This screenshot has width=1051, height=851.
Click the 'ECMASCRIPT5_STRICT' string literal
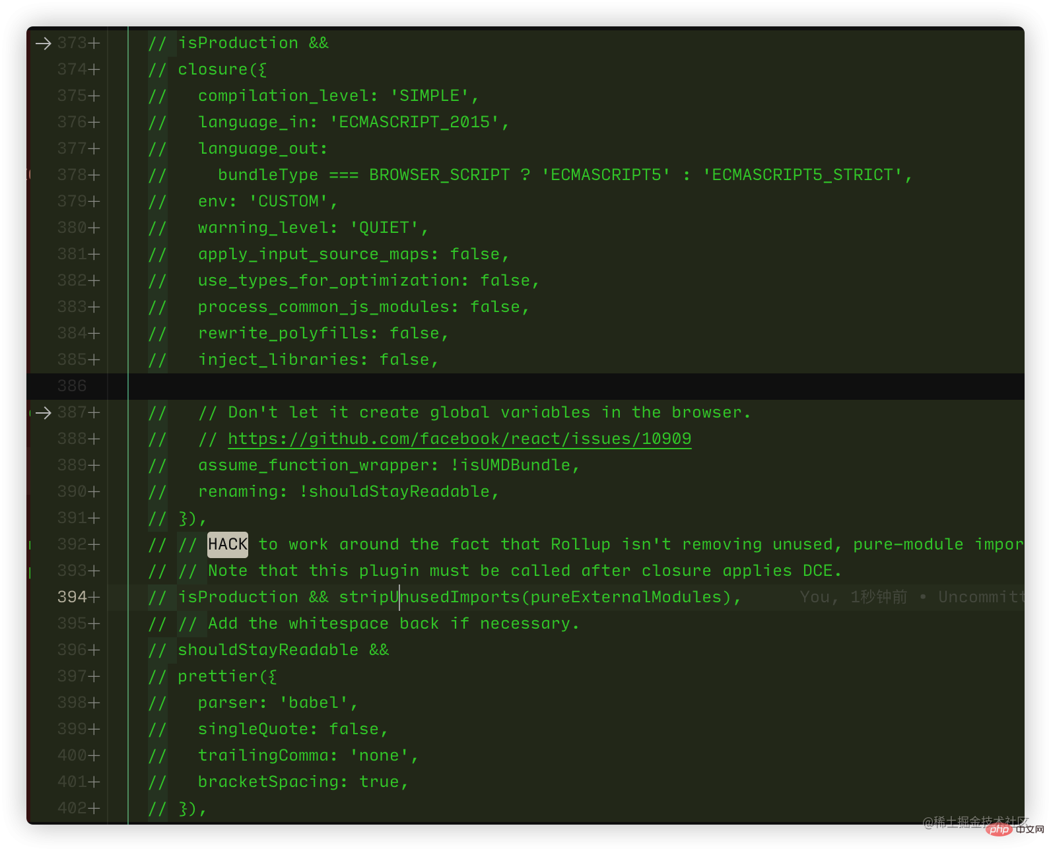[x=802, y=175]
